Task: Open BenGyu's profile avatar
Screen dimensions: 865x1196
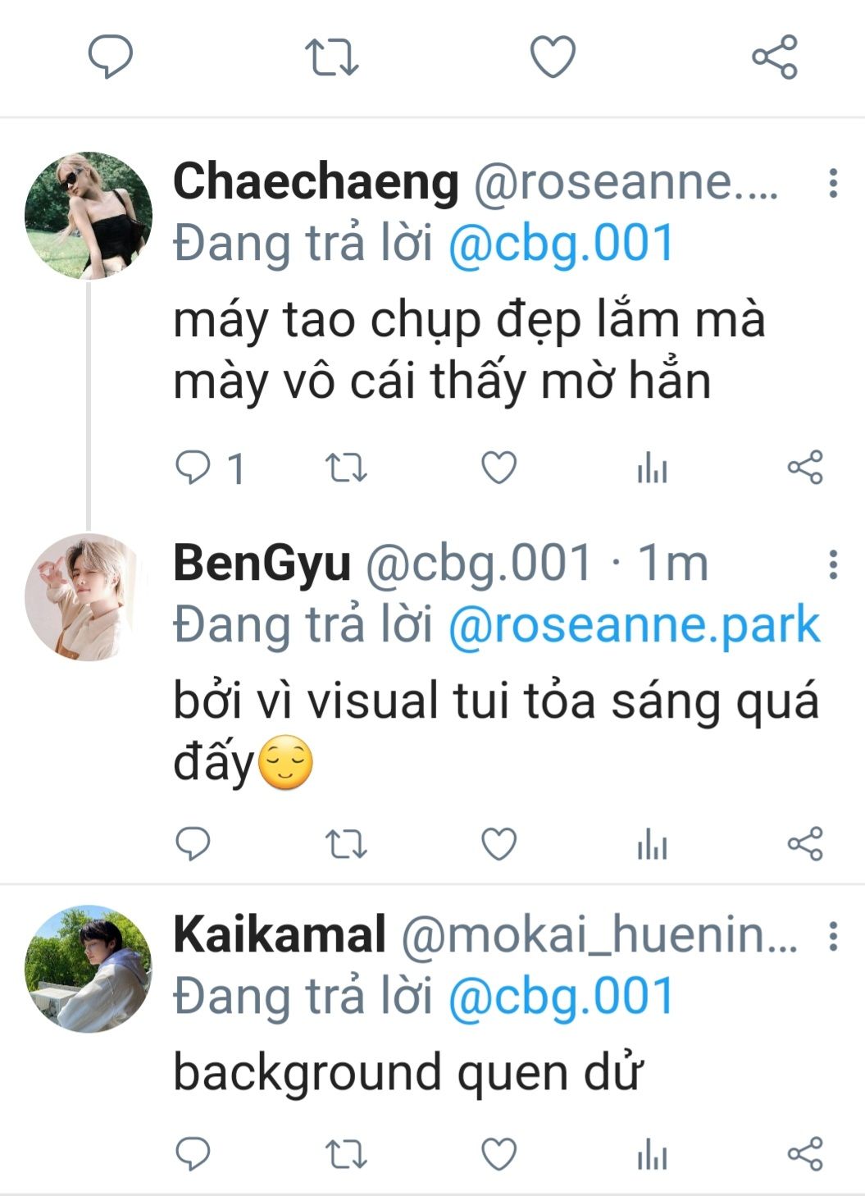Action: point(87,596)
